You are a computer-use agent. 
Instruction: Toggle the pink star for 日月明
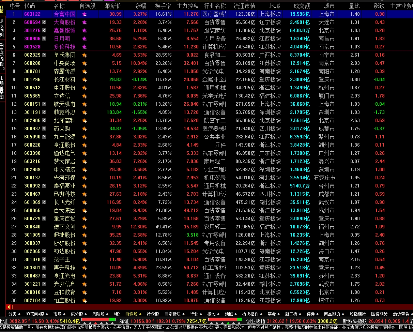point(85,39)
